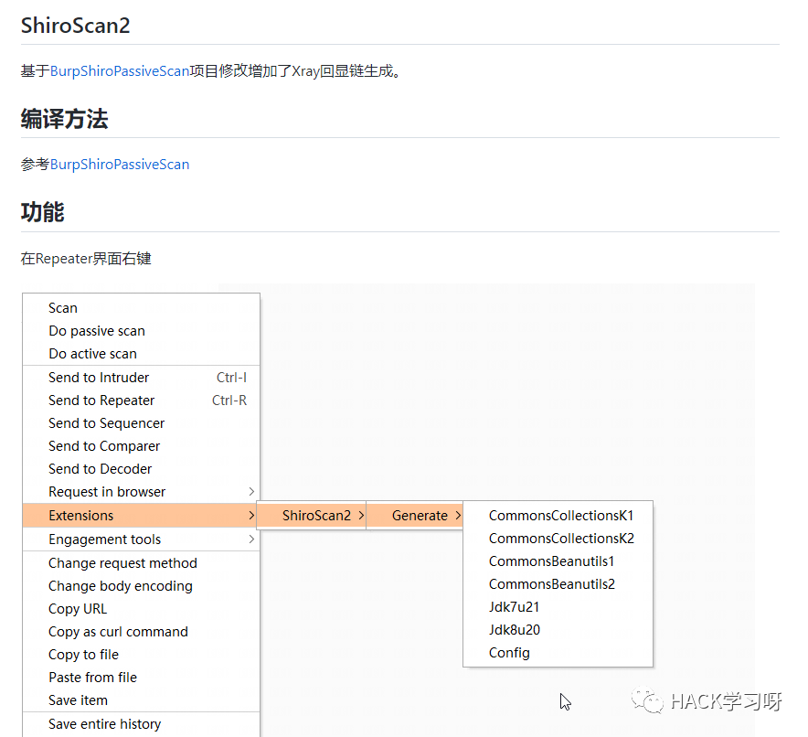Screen dimensions: 808x737
Task: Select Send to Repeater
Action: (x=141, y=401)
